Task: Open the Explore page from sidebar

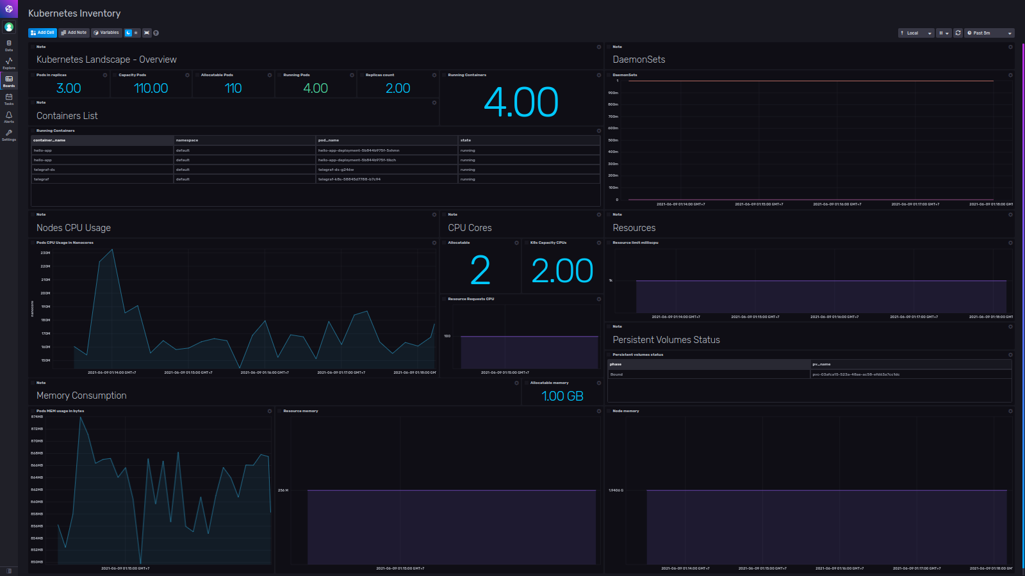Action: click(x=9, y=63)
